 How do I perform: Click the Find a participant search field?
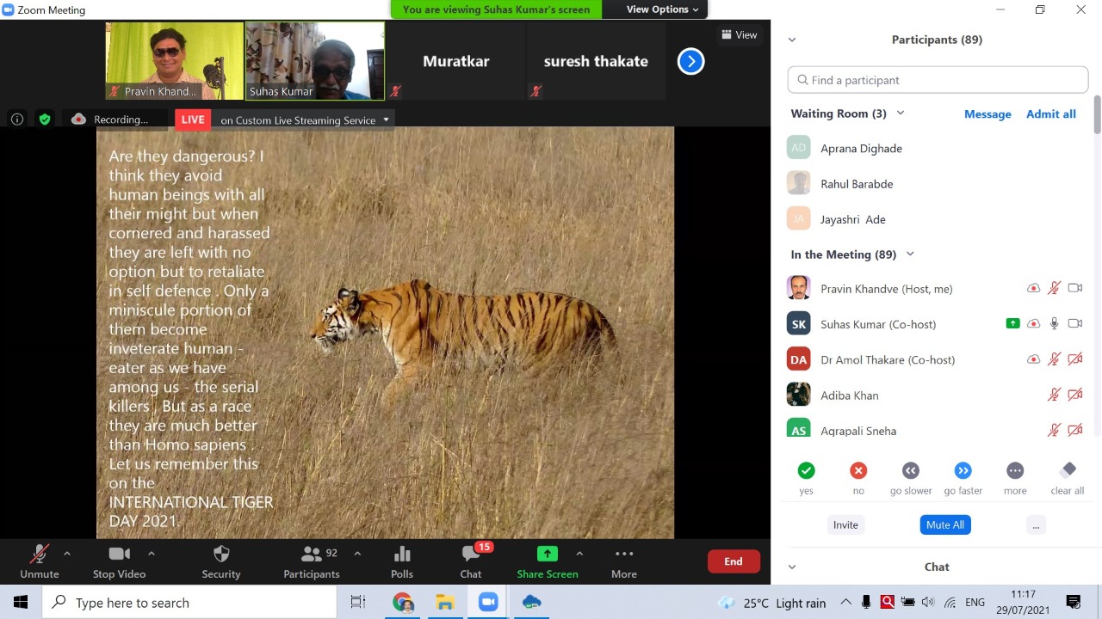pyautogui.click(x=938, y=80)
